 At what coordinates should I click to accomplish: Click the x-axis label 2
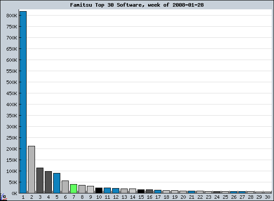pyautogui.click(x=31, y=197)
